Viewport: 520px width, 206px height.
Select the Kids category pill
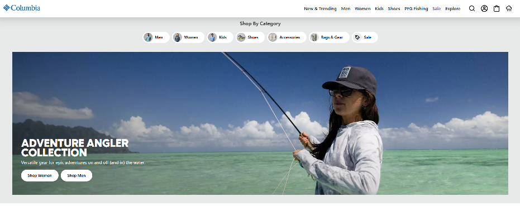pyautogui.click(x=220, y=37)
